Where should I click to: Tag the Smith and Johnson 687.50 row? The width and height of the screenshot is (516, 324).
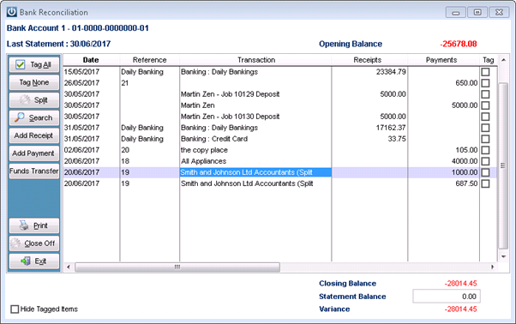coord(485,184)
